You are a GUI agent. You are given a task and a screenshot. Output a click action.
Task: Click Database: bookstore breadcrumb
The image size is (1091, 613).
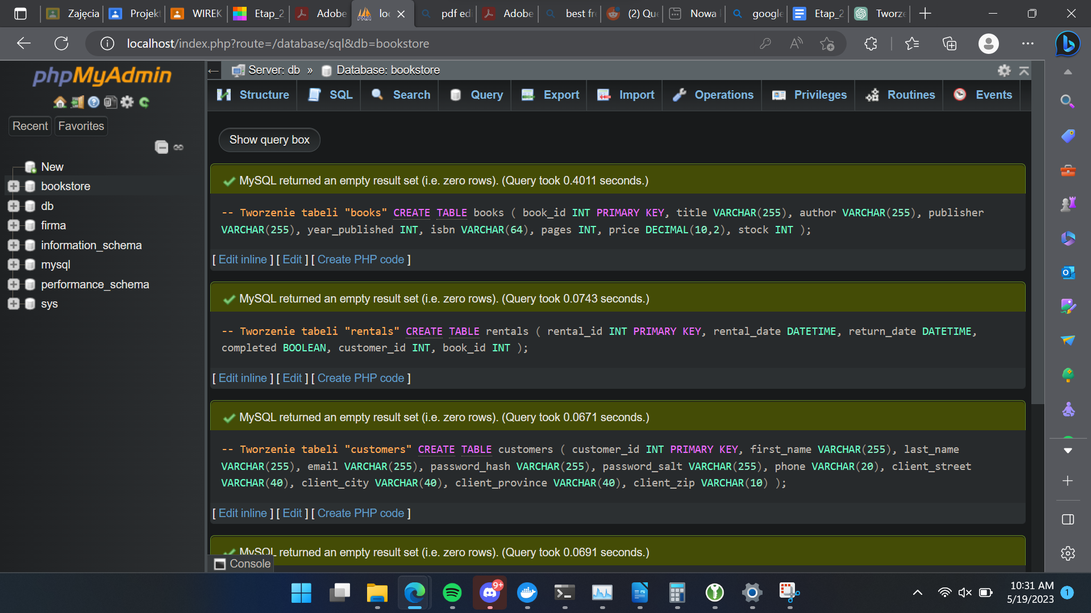pos(388,70)
